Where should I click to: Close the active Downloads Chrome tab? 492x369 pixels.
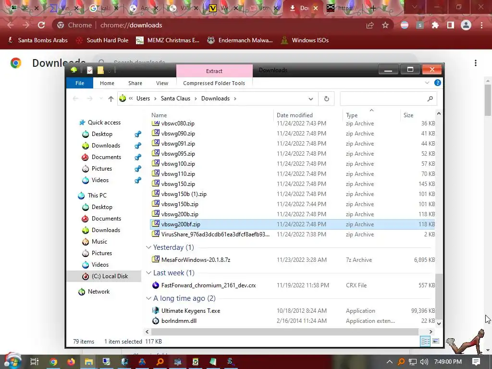(316, 8)
